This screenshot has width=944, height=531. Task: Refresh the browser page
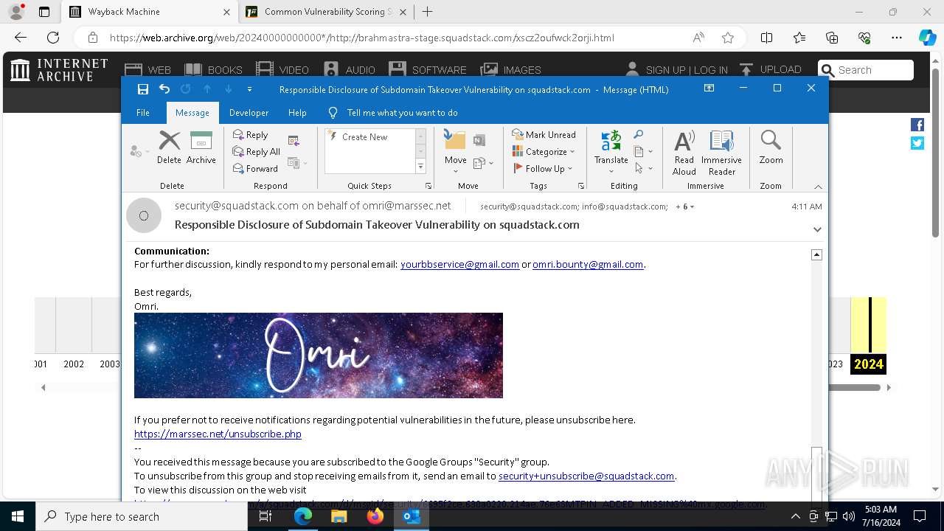(x=53, y=38)
